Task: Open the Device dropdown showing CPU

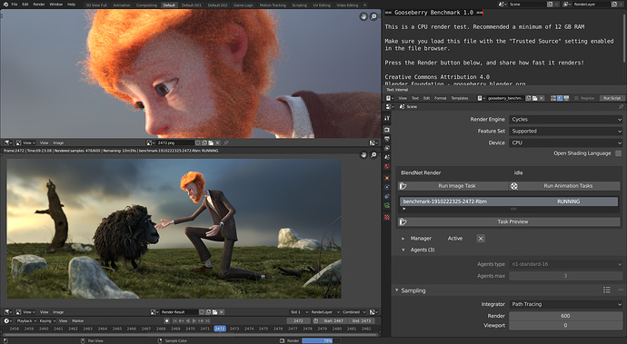Action: pyautogui.click(x=566, y=143)
